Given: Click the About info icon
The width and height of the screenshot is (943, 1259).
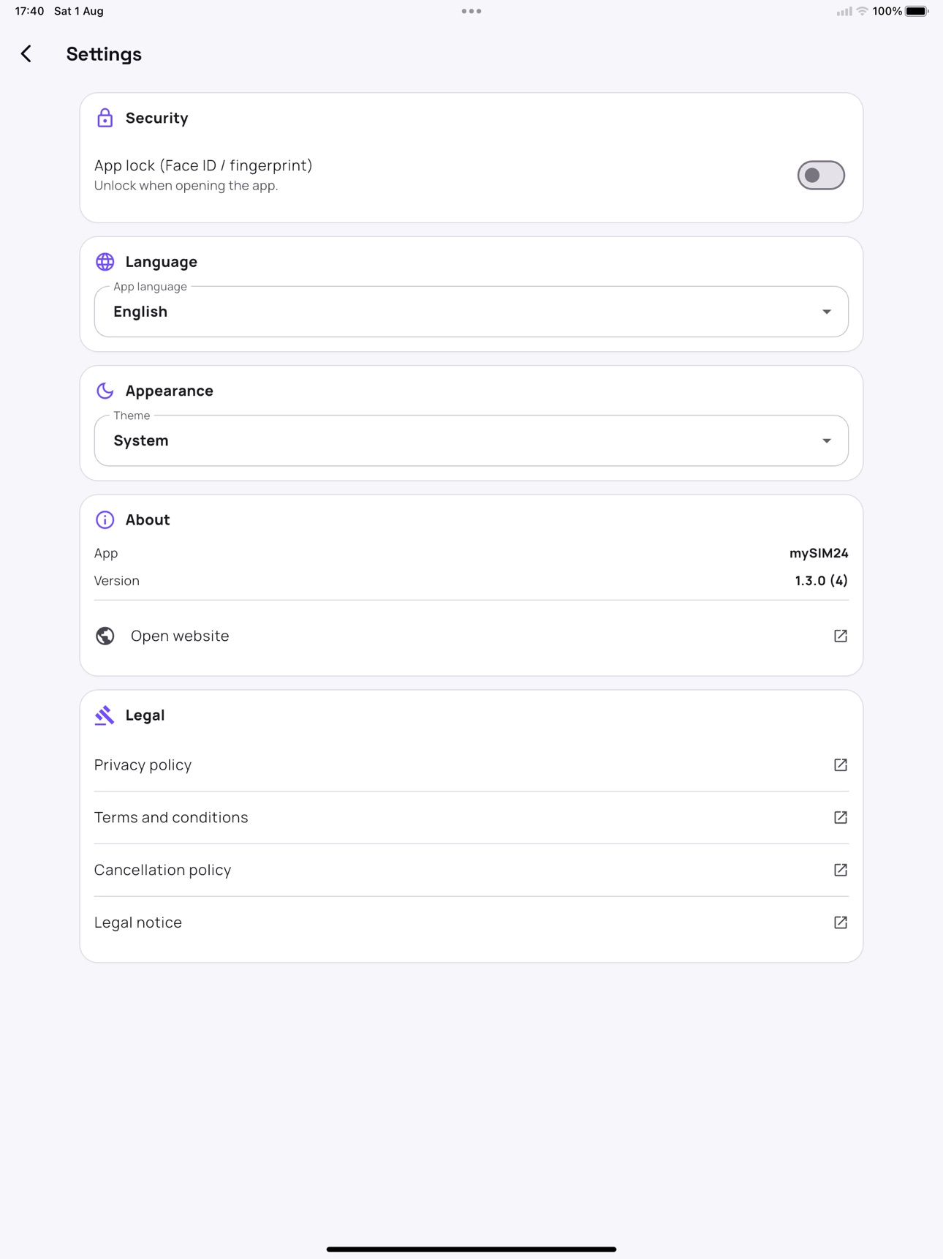Looking at the screenshot, I should (105, 519).
